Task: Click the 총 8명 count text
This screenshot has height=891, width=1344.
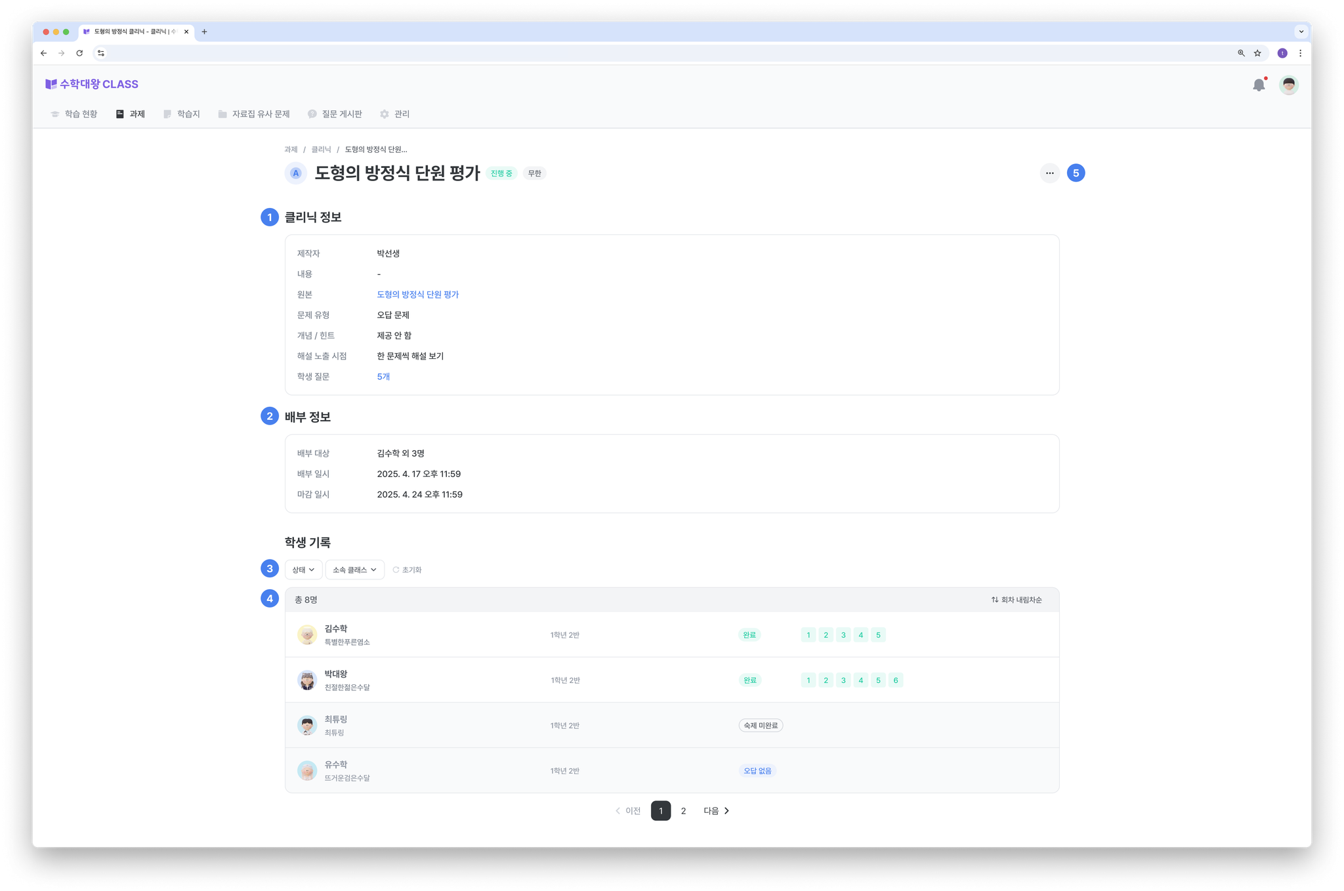Action: (306, 600)
